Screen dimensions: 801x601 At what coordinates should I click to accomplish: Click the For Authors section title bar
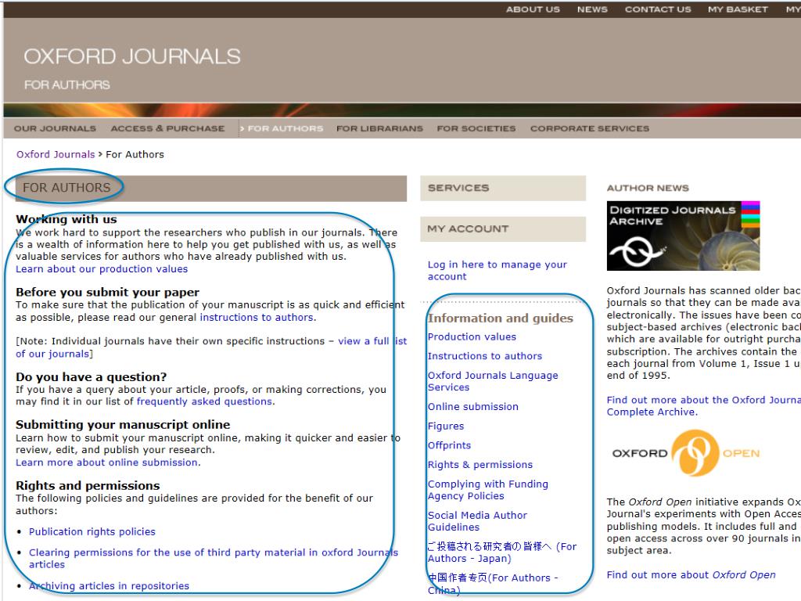pyautogui.click(x=210, y=188)
